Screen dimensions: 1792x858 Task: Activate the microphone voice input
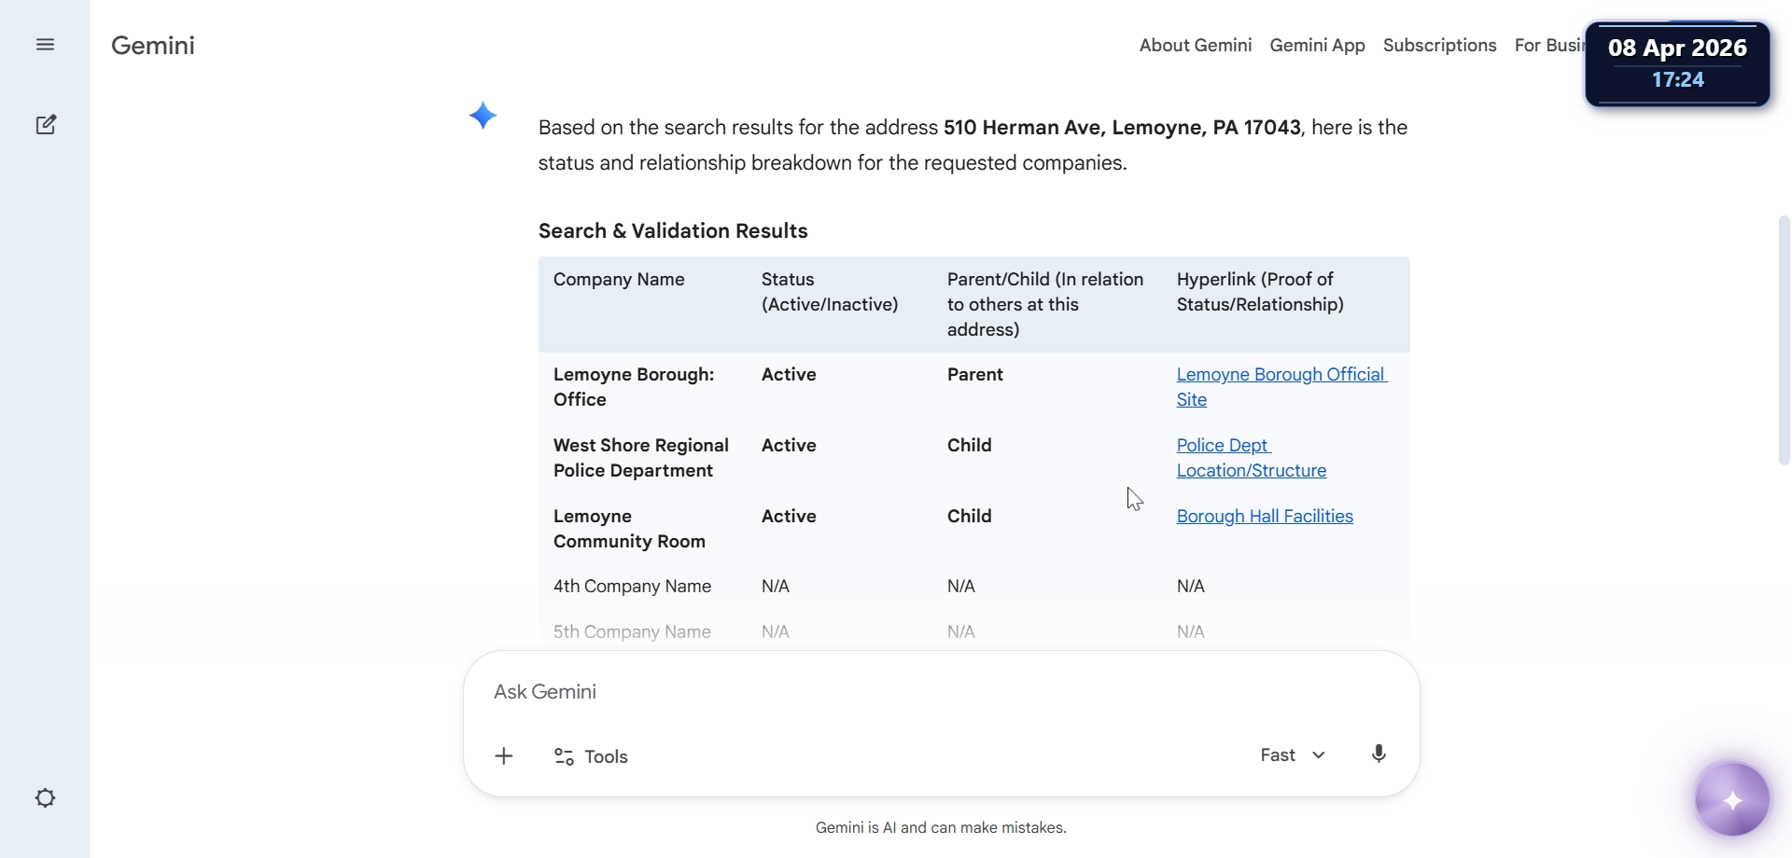1379,754
